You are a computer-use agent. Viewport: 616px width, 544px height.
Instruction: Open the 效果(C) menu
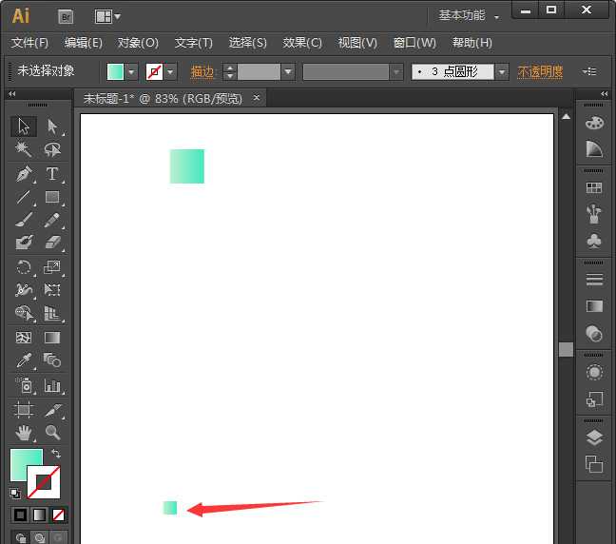302,43
